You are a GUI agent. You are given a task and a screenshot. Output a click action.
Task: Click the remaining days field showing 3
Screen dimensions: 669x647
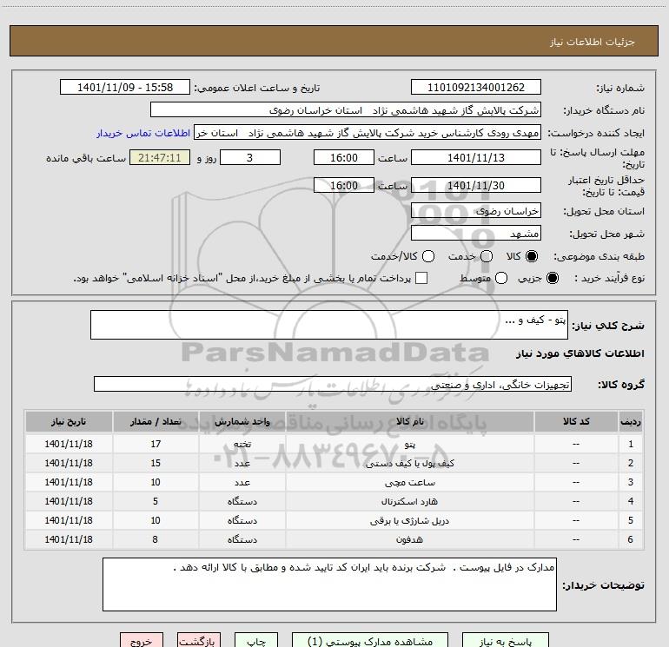[250, 157]
